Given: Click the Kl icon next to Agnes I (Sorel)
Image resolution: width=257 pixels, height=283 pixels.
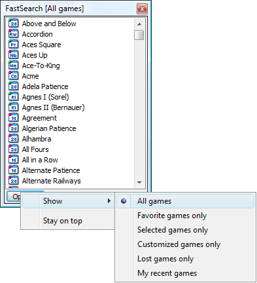Looking at the screenshot, I should tap(13, 97).
